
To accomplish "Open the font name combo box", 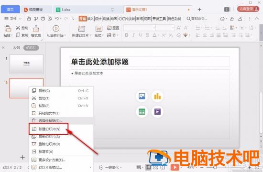I will click(139, 28).
